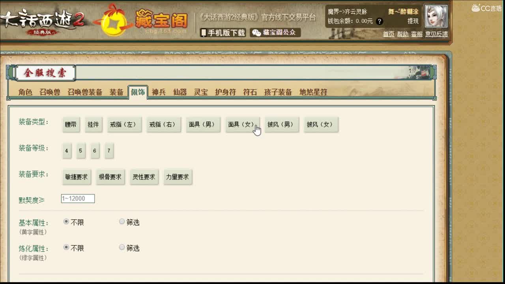The height and width of the screenshot is (284, 505).
Task: Choose equipment level 6
Action: 95,151
